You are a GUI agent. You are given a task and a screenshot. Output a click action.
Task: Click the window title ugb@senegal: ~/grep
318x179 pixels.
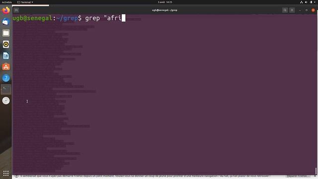(164, 10)
